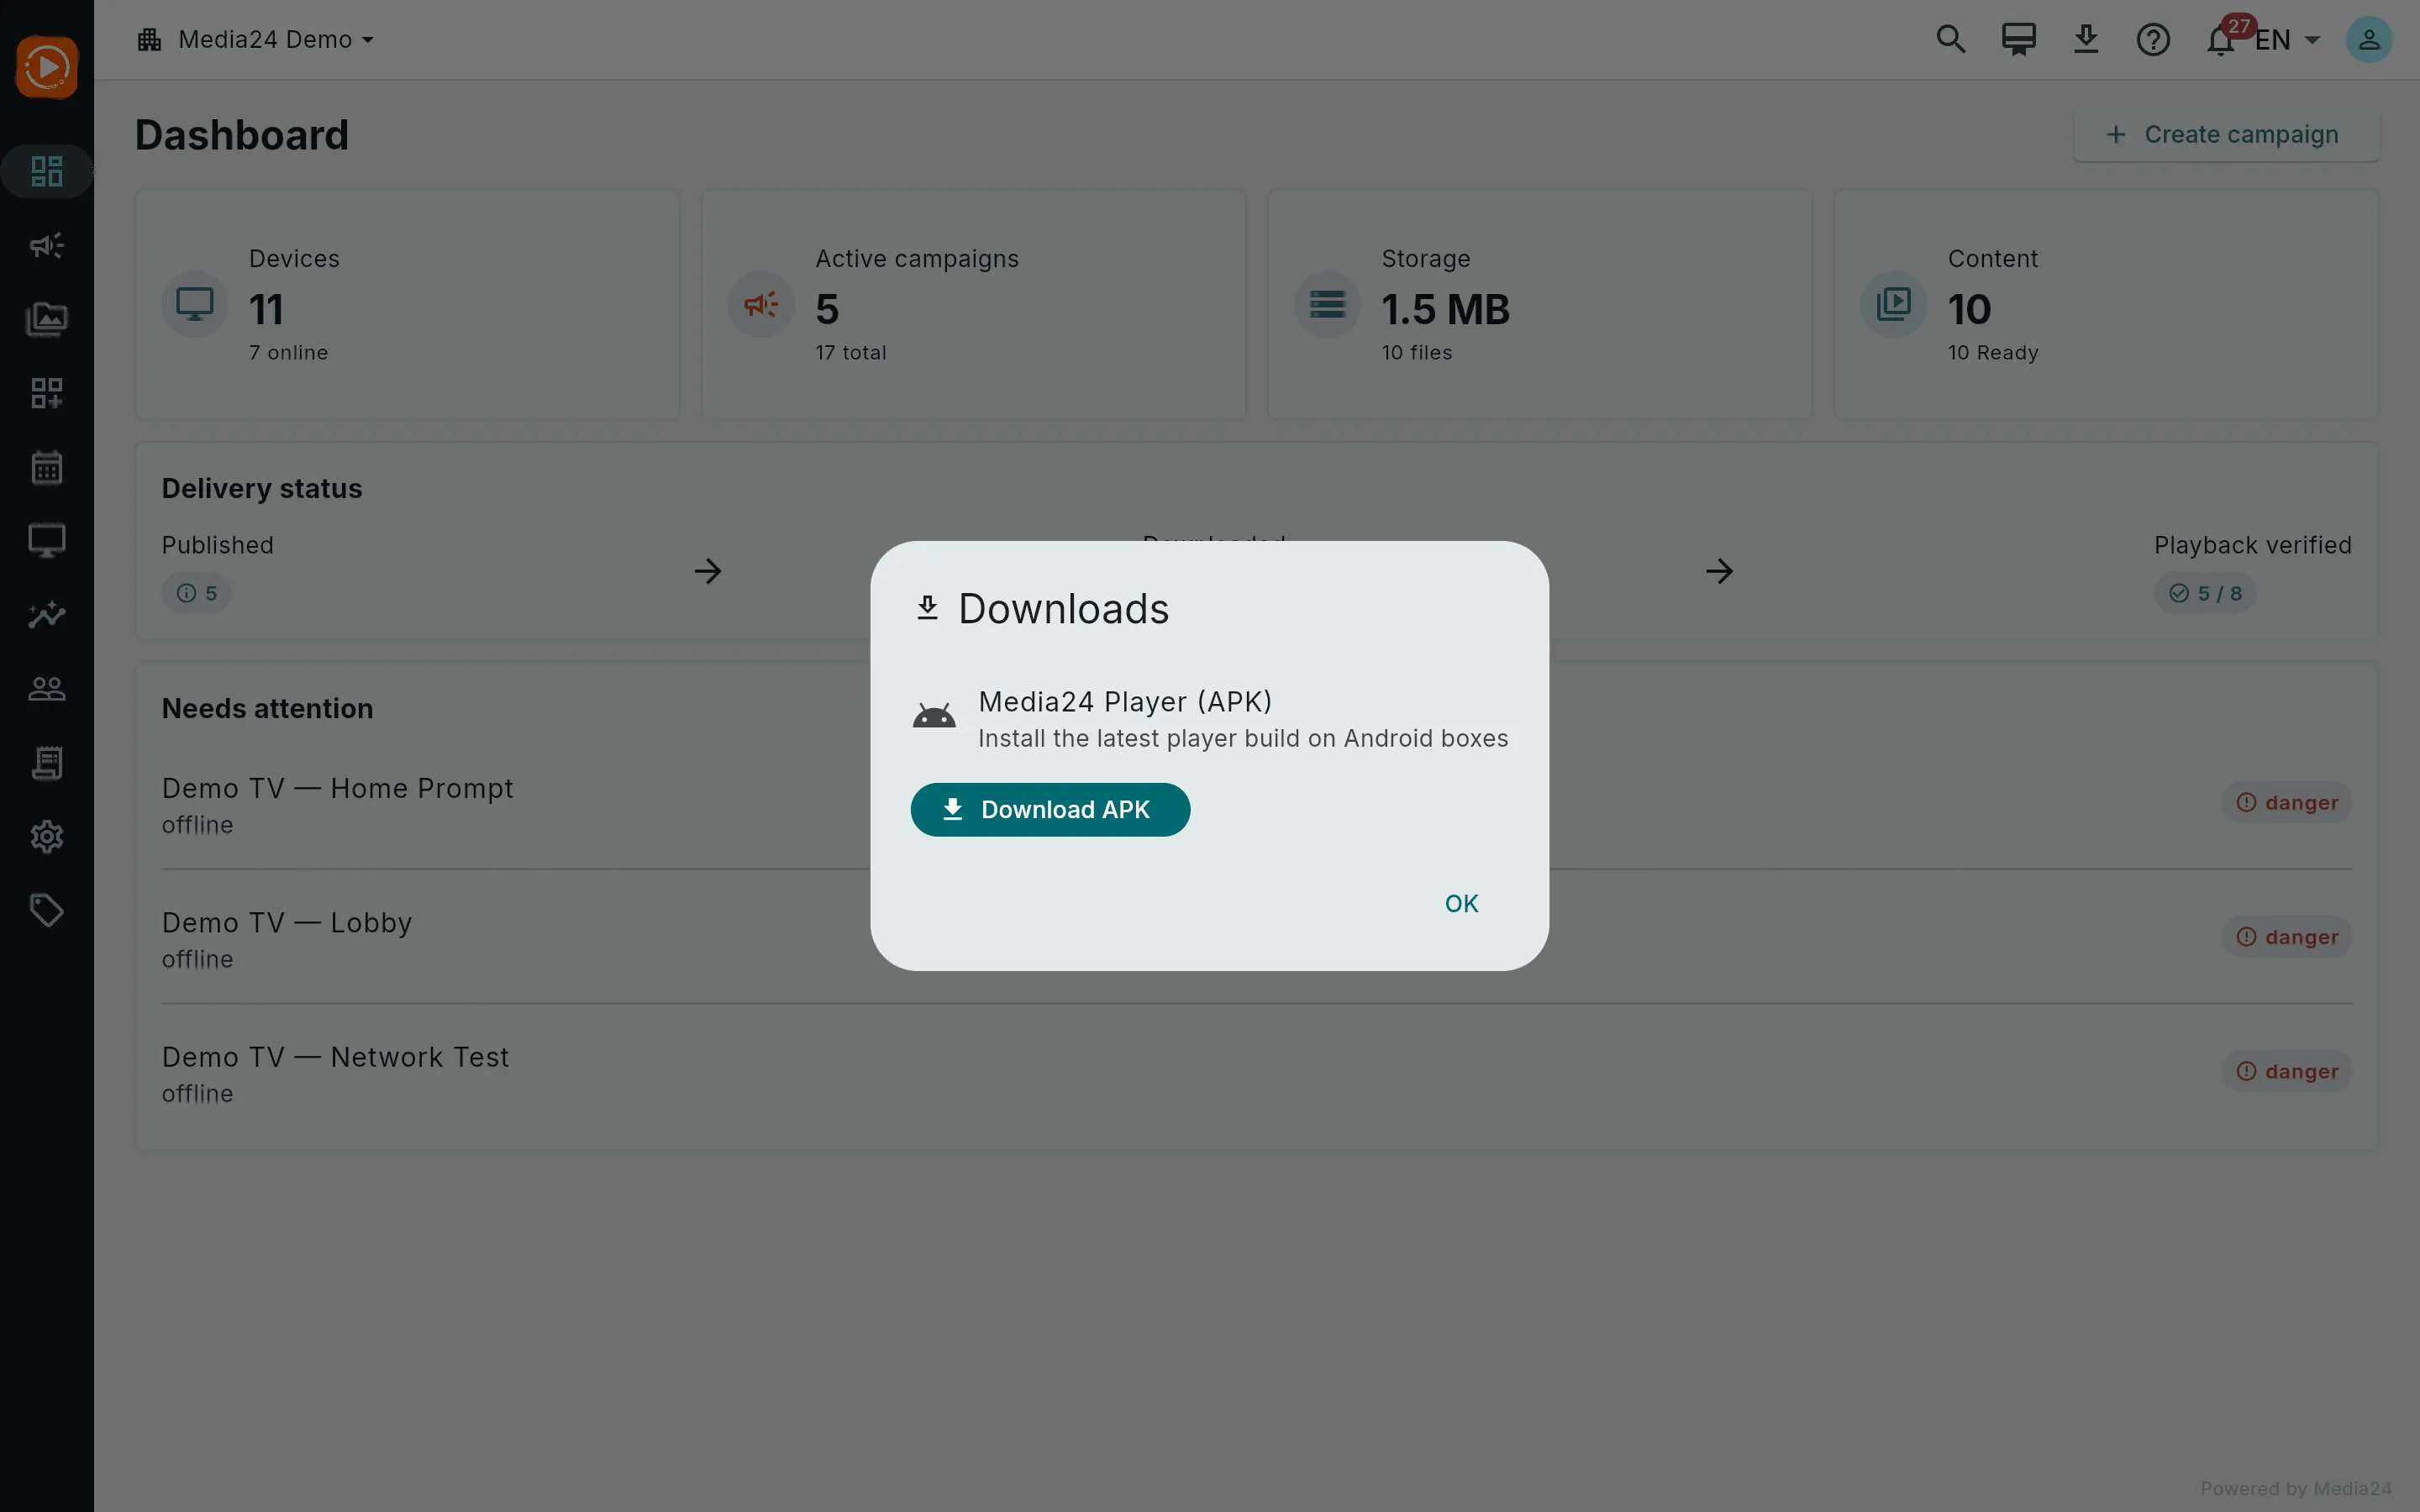
Task: Click the Create campaign button
Action: (x=2226, y=134)
